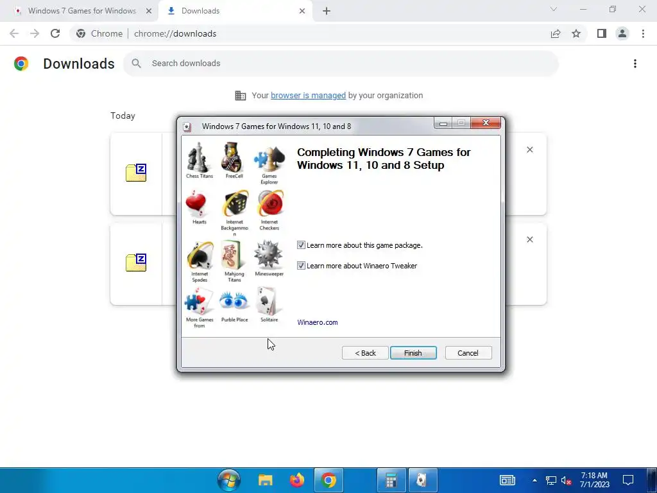This screenshot has height=493, width=657.
Task: Click the Mahjong Titans icon
Action: 234,255
